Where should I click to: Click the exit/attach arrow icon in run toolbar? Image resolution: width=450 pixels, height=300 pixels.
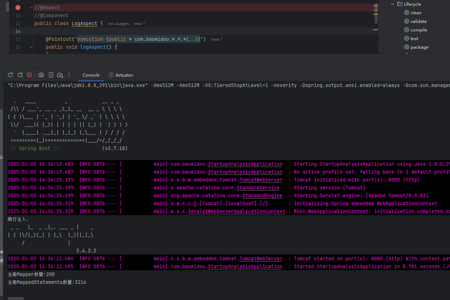(x=51, y=75)
